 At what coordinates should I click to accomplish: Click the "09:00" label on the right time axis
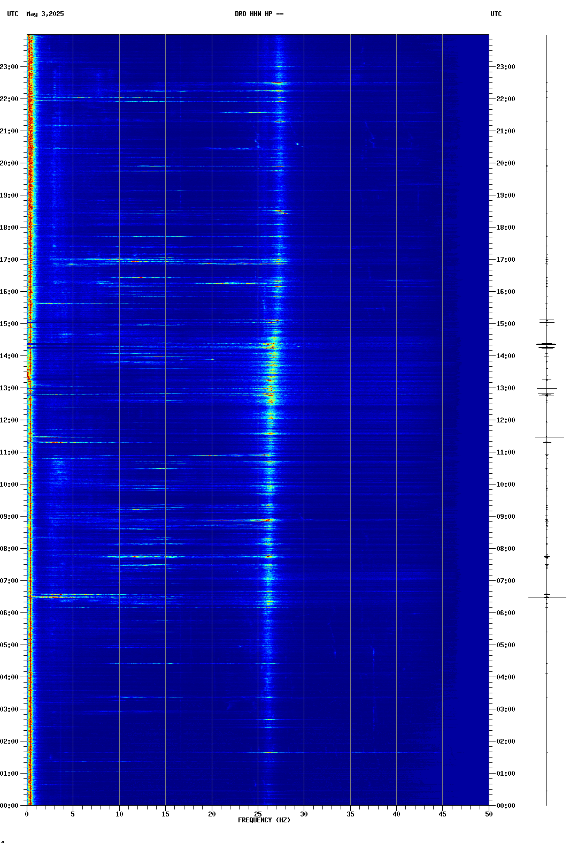click(x=506, y=517)
